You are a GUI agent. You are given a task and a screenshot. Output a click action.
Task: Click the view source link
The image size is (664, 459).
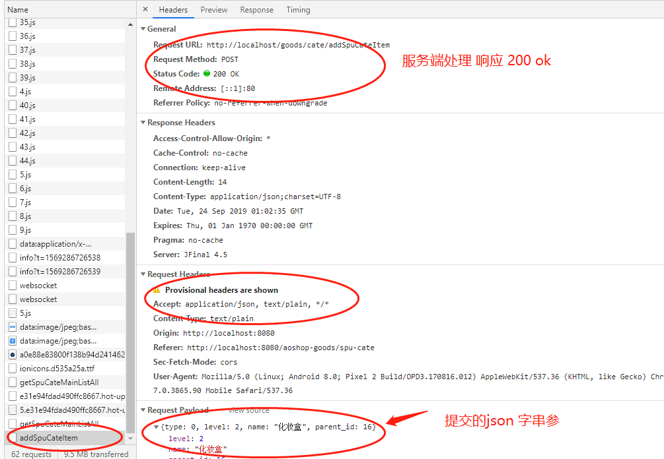click(248, 410)
